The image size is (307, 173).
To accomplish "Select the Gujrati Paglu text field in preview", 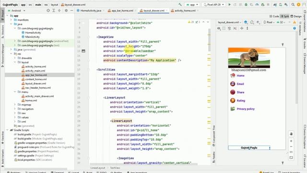I will click(x=249, y=148).
